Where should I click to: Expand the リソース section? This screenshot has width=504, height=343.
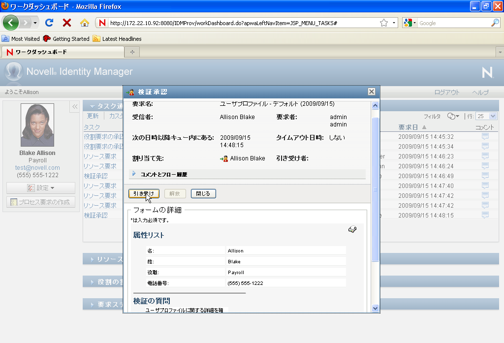[x=92, y=259]
